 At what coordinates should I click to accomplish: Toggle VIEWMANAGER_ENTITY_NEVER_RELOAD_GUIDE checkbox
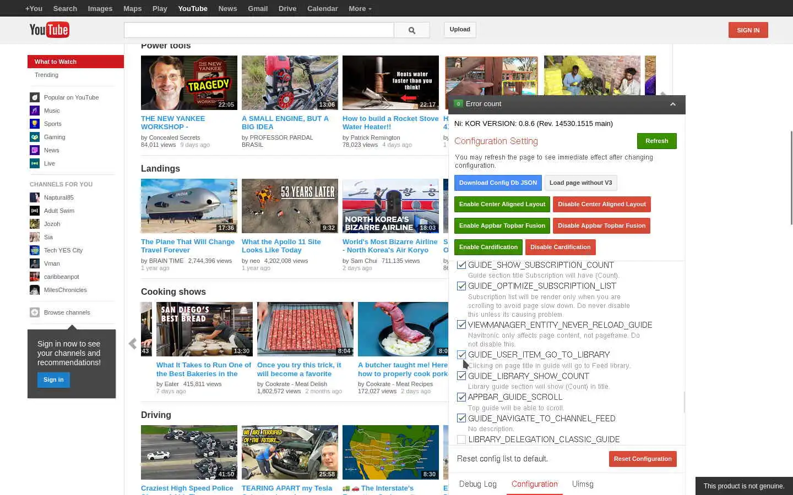point(461,324)
